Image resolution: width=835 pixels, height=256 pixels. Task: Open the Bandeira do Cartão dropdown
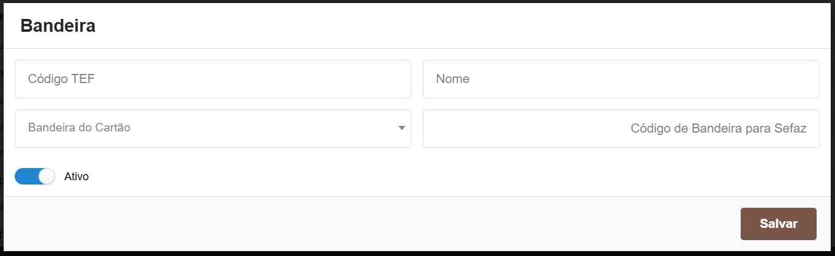[x=213, y=128]
